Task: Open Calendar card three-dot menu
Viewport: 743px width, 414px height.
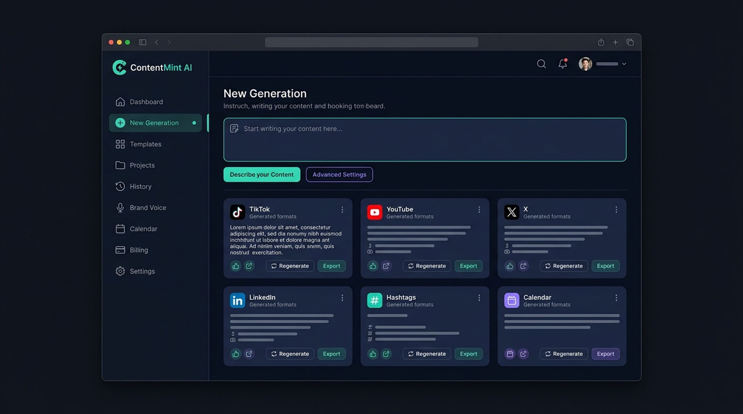Action: tap(616, 298)
